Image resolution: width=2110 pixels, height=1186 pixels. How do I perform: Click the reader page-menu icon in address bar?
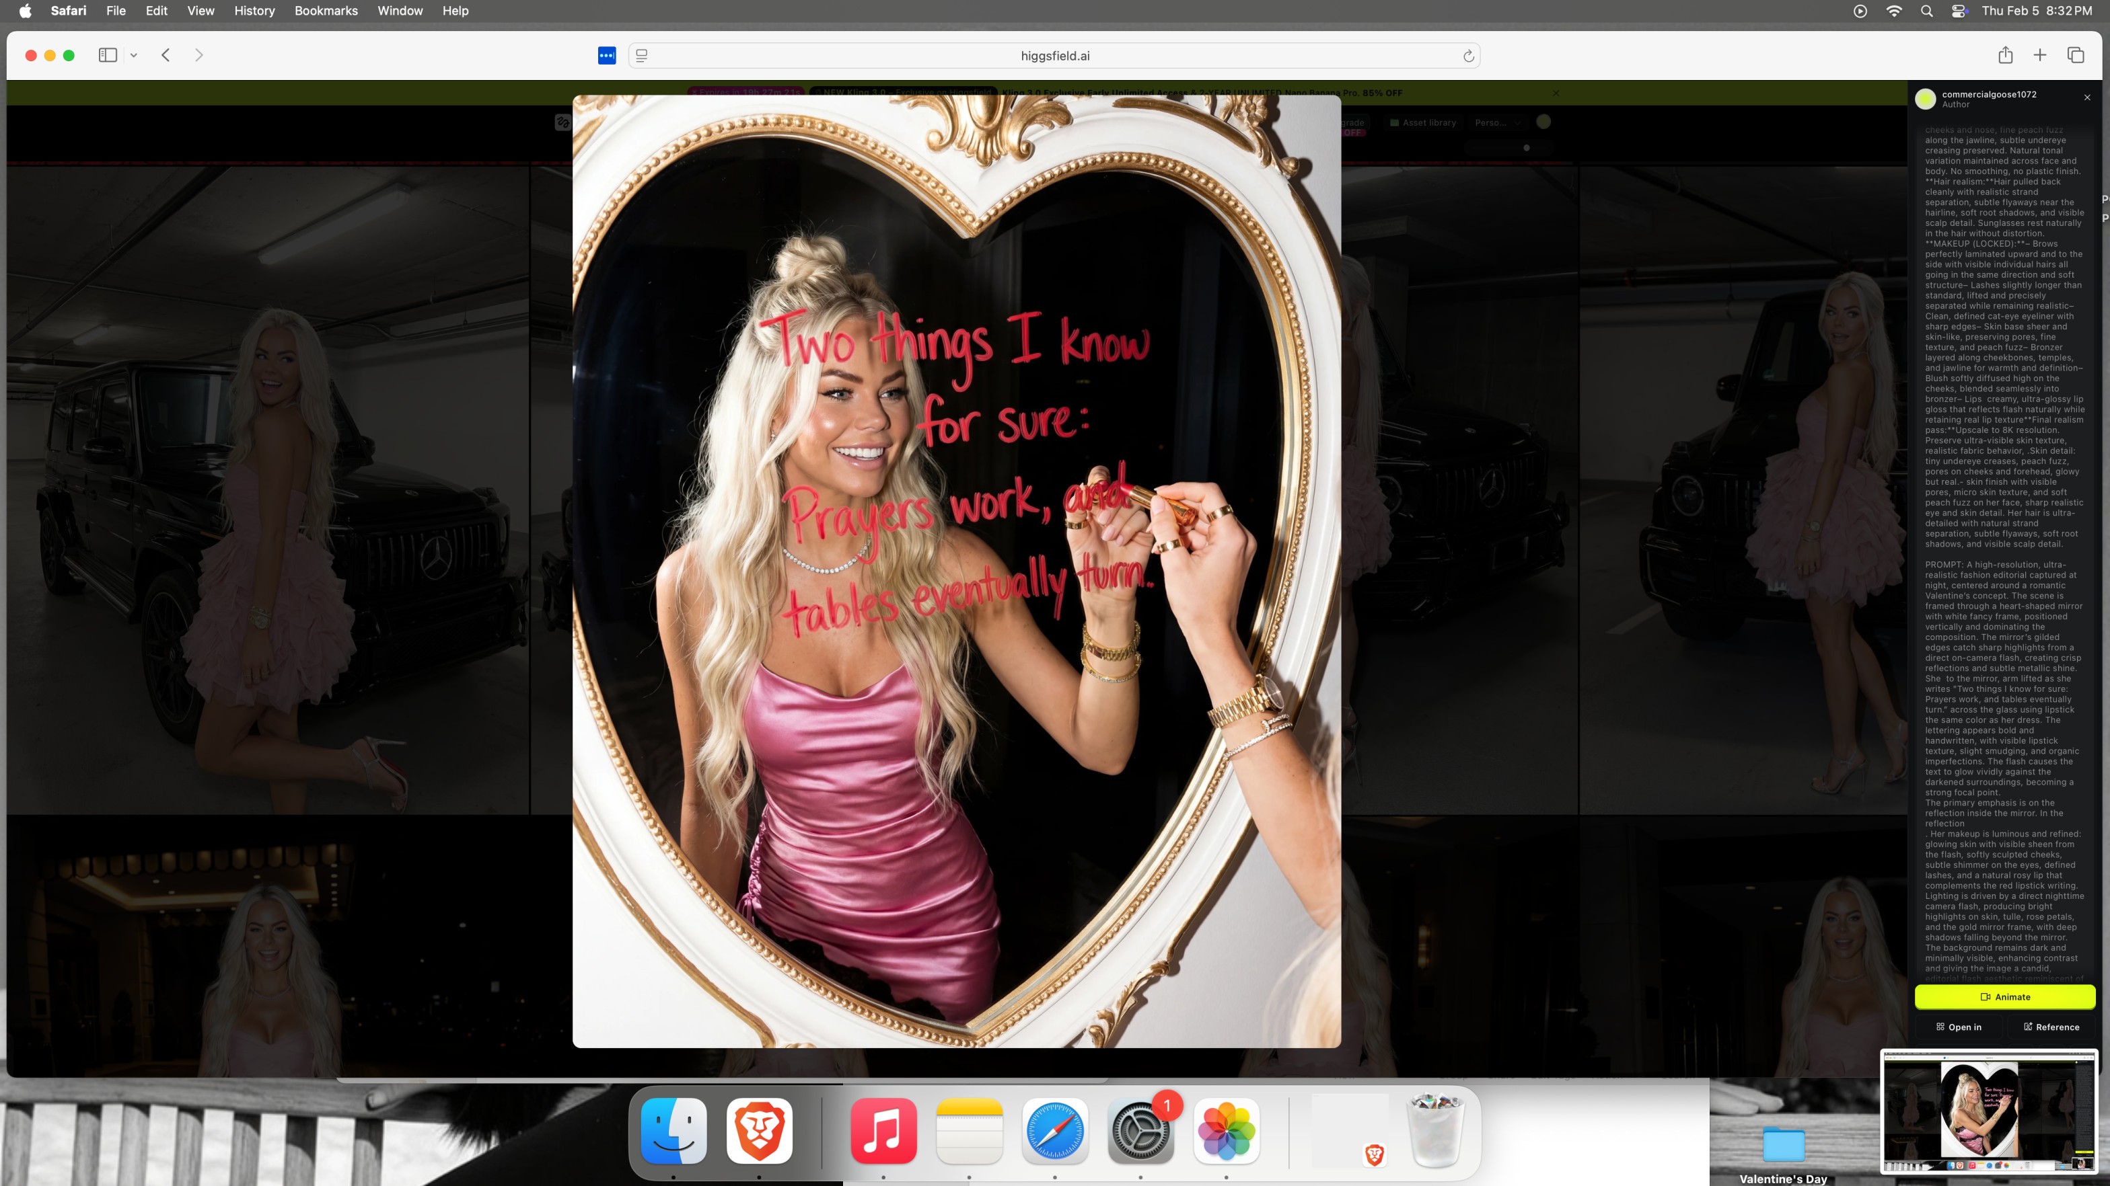[641, 56]
